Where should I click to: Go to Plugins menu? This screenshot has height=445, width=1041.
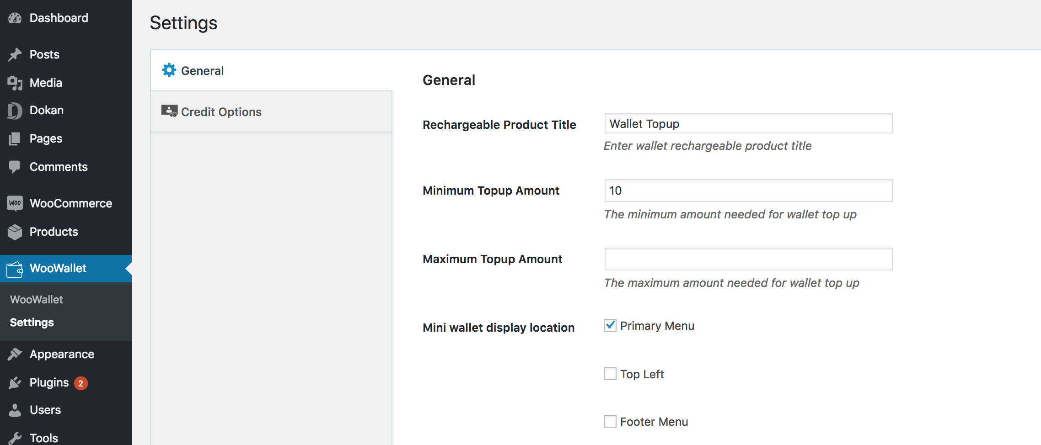[66, 382]
